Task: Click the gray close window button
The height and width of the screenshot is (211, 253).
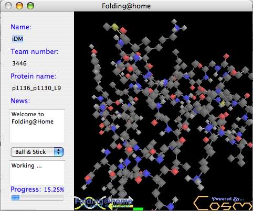Action: [8, 6]
